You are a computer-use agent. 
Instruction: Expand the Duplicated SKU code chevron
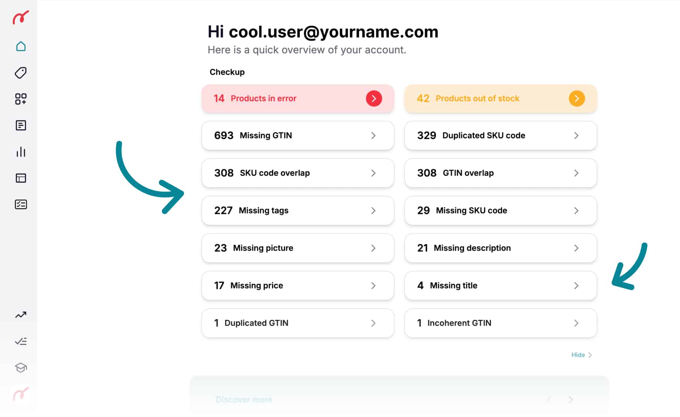tap(576, 136)
